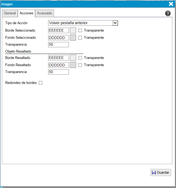Focus the Transparencia field under Fondo Resaltado

58,72
